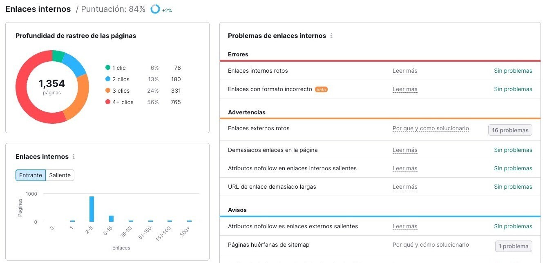This screenshot has height=263, width=545.
Task: Click Leer más for URL de enlace demasiado largas
Action: pos(405,187)
